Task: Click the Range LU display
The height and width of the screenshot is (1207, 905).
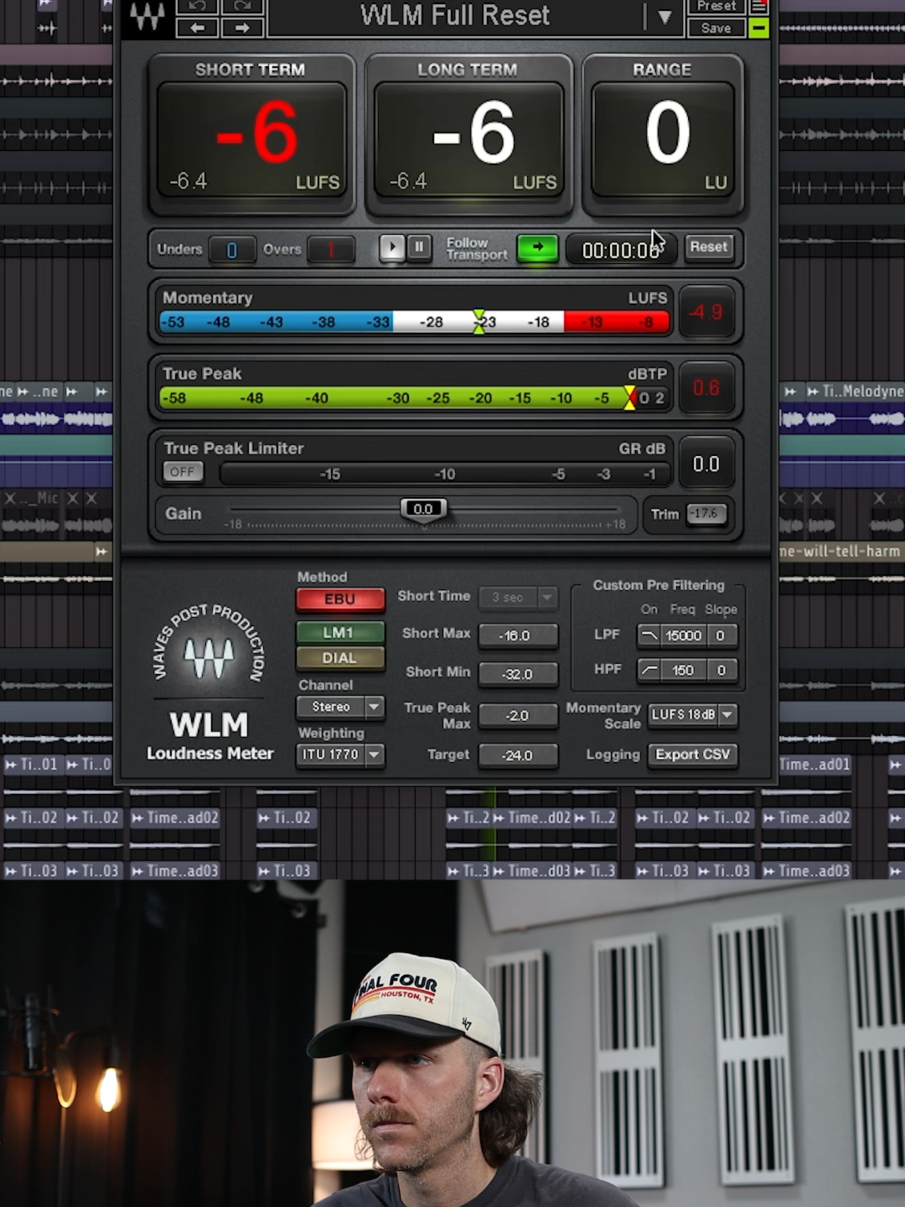Action: point(662,140)
